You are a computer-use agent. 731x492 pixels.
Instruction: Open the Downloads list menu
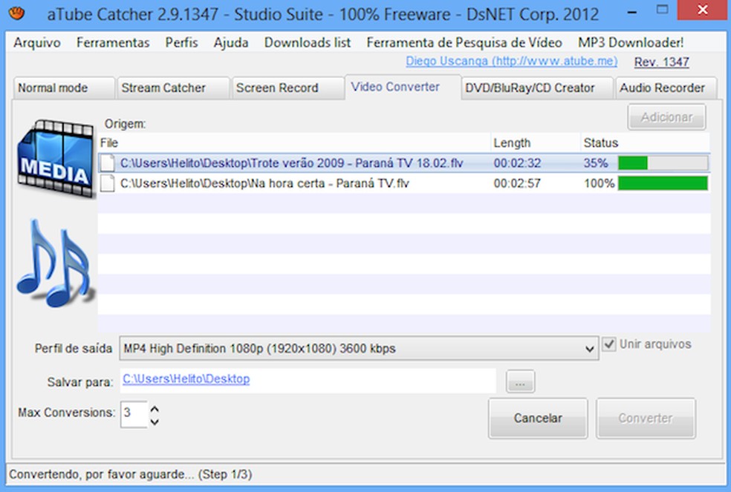coord(308,43)
